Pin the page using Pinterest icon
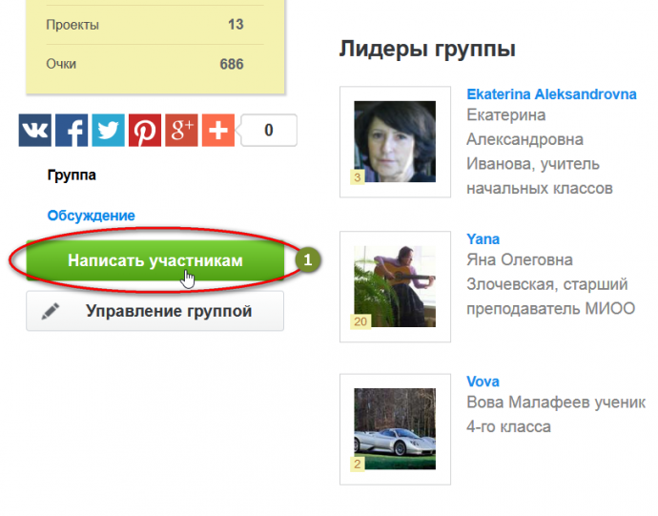Screen dimensions: 658x516 tap(145, 131)
